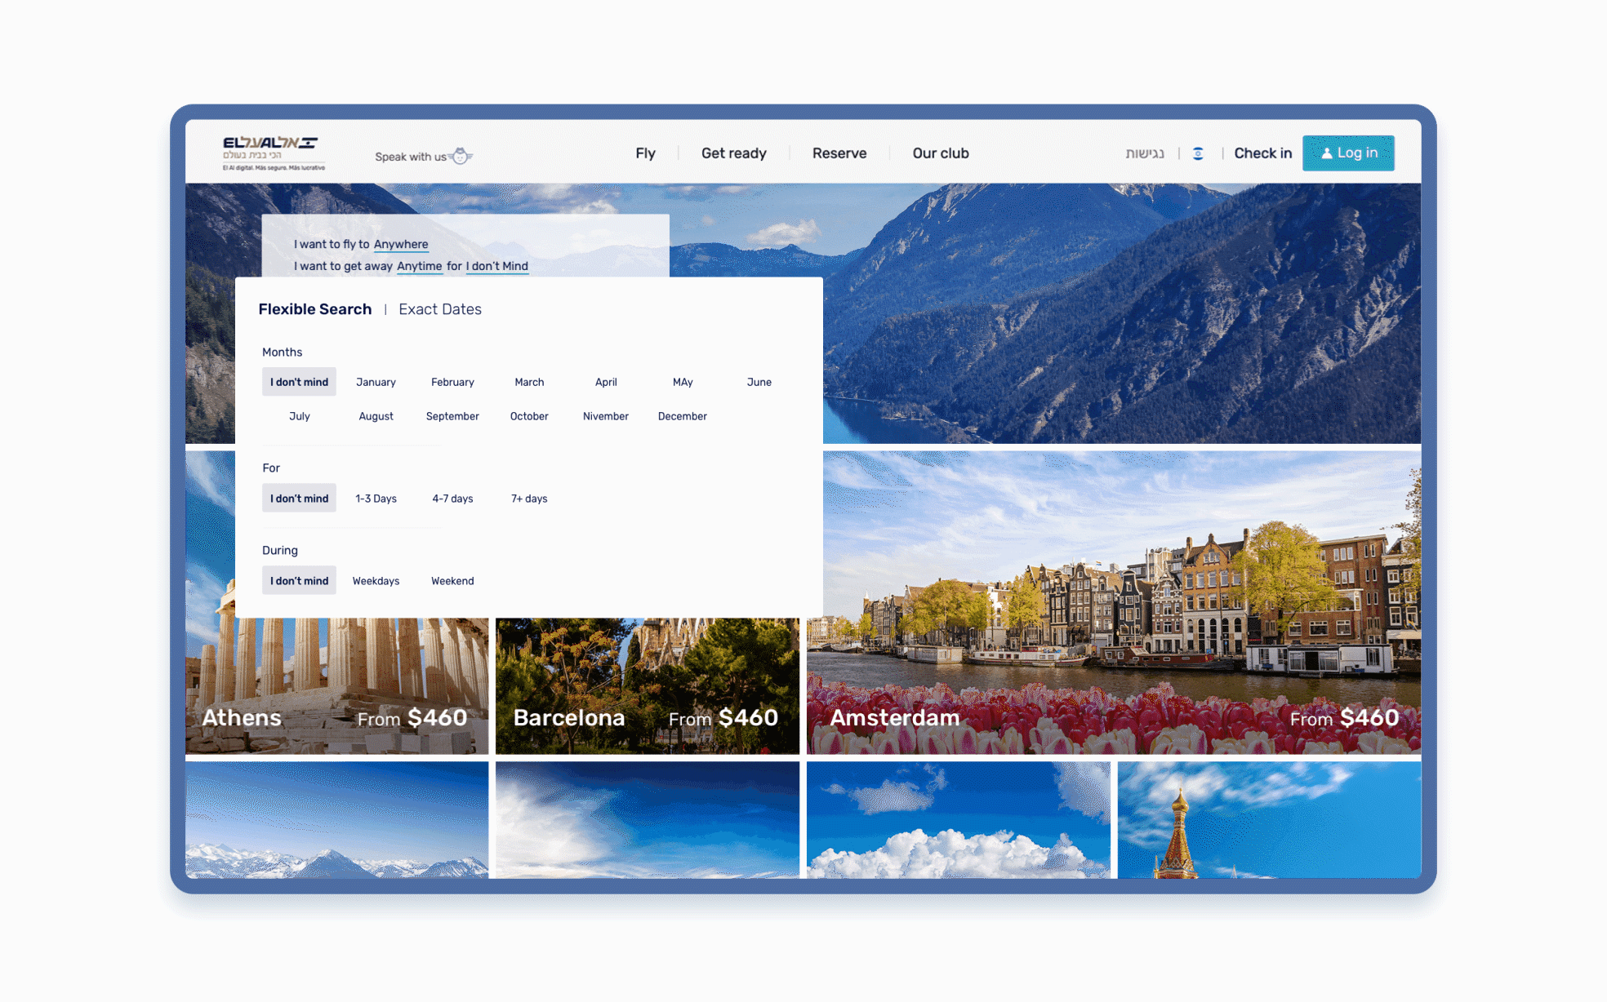Image resolution: width=1607 pixels, height=1002 pixels.
Task: Select I don't mind under Months
Action: 299,382
